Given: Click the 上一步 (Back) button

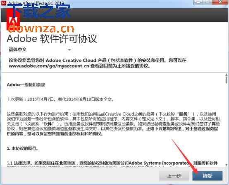Looking at the screenshot, I should tap(174, 176).
